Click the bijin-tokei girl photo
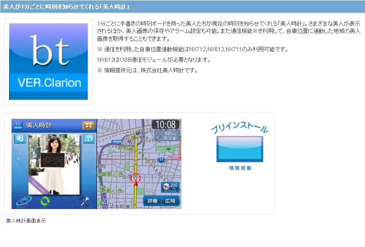365x247 pixels. 54,165
